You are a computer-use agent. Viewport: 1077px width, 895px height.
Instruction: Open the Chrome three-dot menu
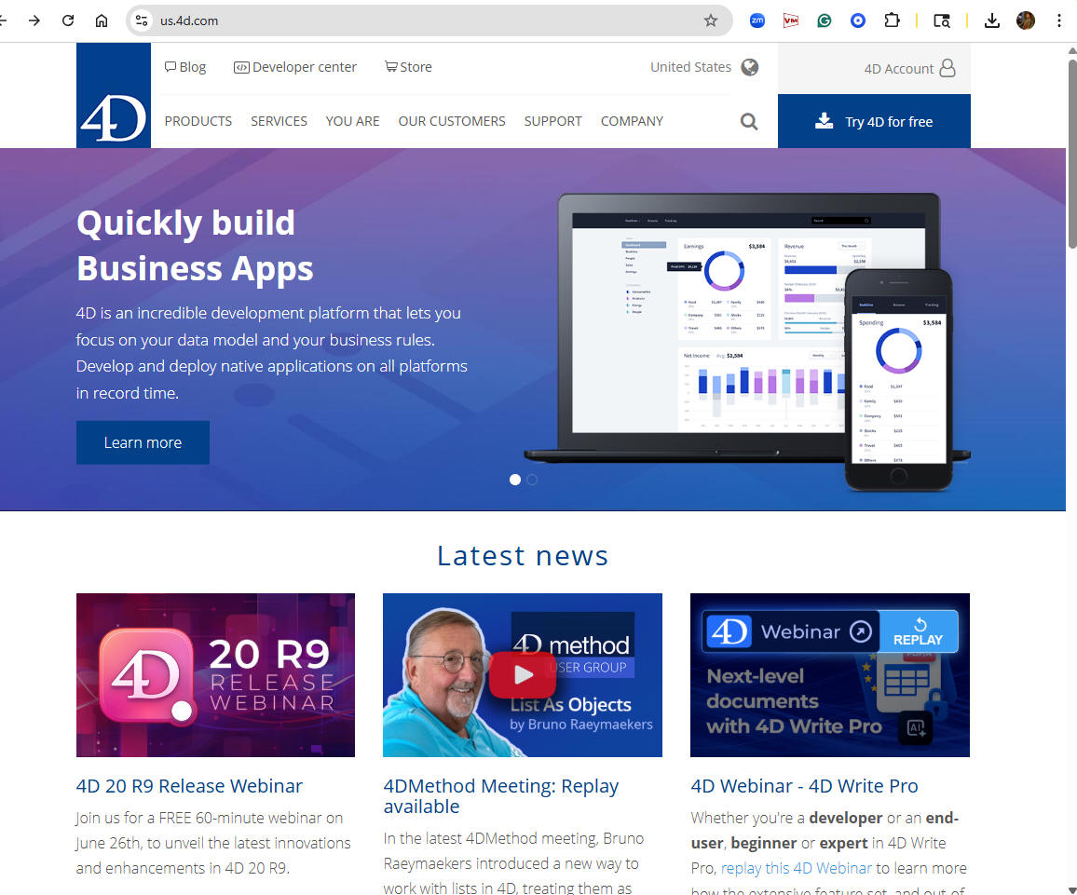point(1059,20)
